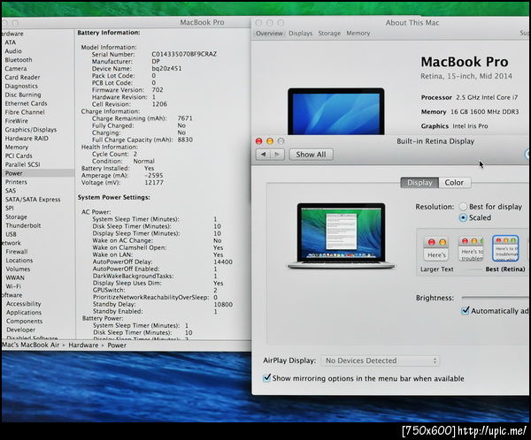The image size is (531, 440).
Task: Select Memory in System Information sidebar
Action: click(17, 148)
